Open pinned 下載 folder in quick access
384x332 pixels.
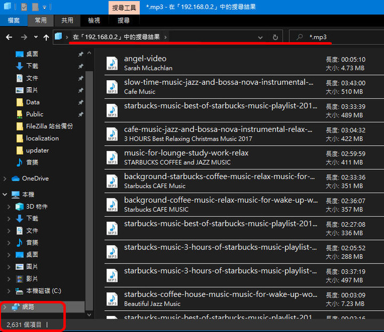pos(32,66)
